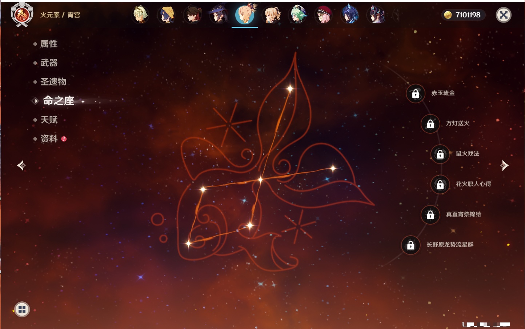This screenshot has height=329, width=525.
Task: Click the lock icon beside 真夏宵祭锦绘
Action: point(430,215)
